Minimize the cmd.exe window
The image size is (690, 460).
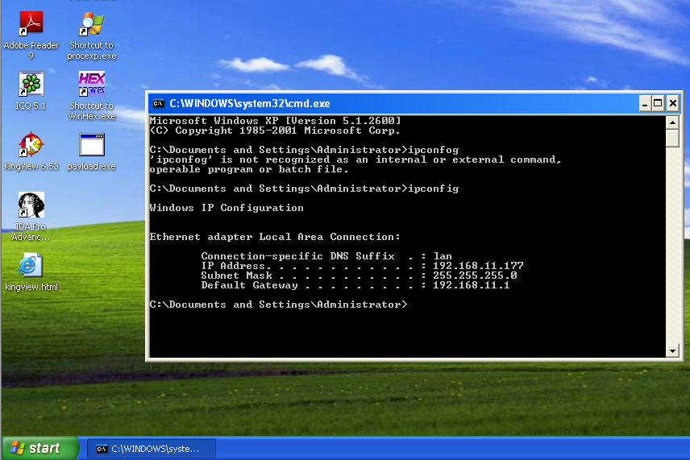[645, 103]
